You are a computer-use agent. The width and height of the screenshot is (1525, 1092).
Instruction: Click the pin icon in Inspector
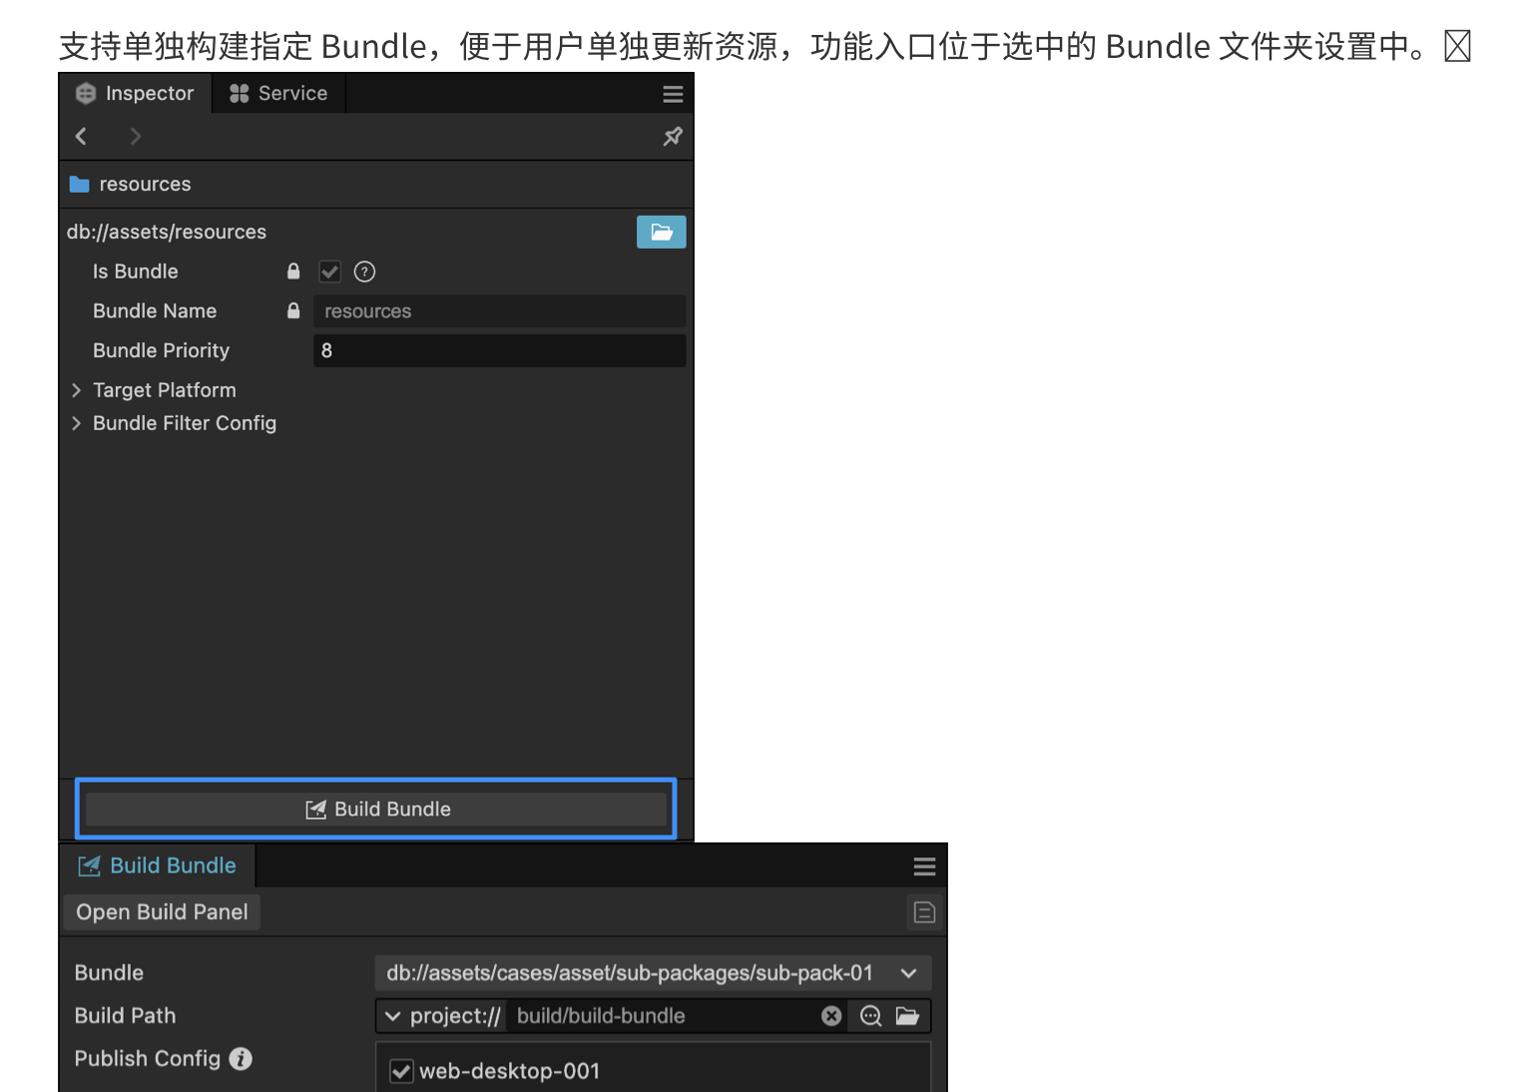(x=673, y=137)
